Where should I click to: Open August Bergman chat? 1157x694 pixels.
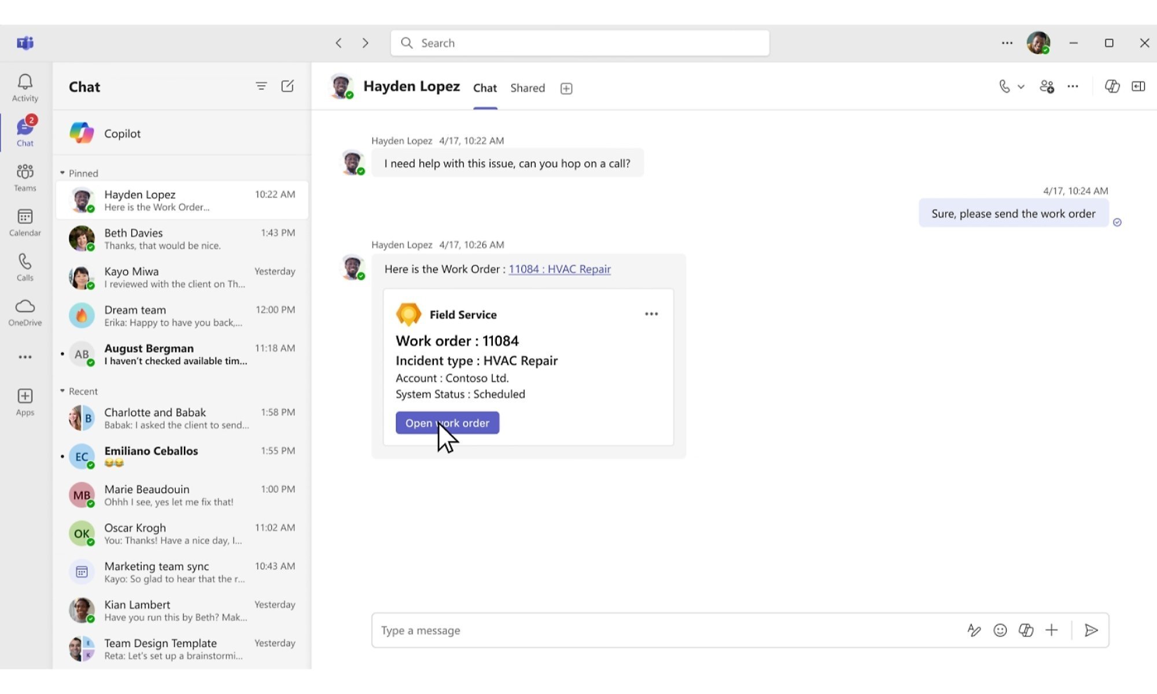coord(182,354)
